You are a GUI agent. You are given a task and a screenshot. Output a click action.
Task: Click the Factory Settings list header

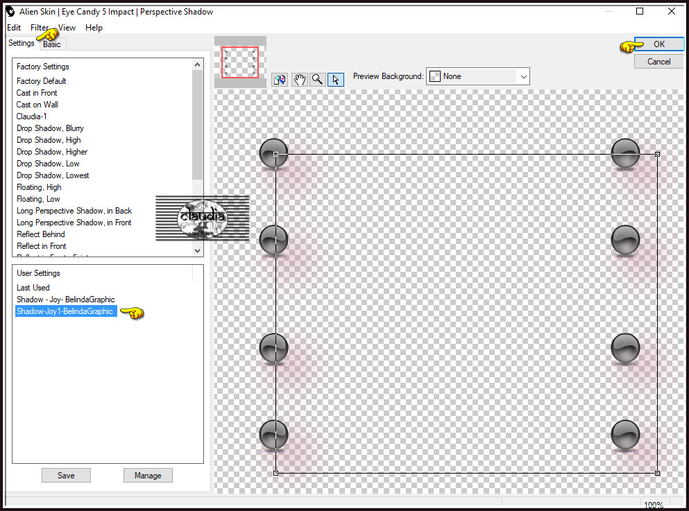(42, 67)
